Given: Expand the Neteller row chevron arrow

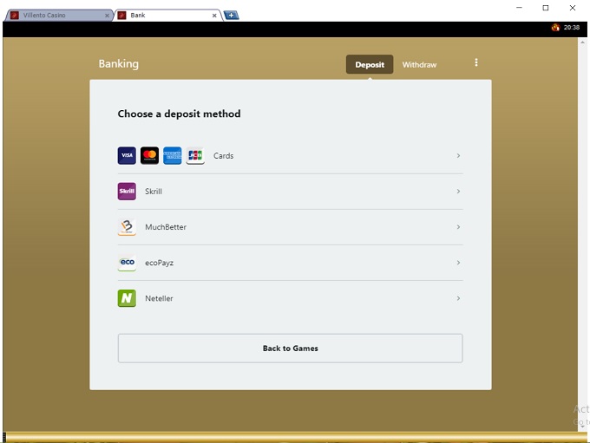Looking at the screenshot, I should pyautogui.click(x=458, y=298).
